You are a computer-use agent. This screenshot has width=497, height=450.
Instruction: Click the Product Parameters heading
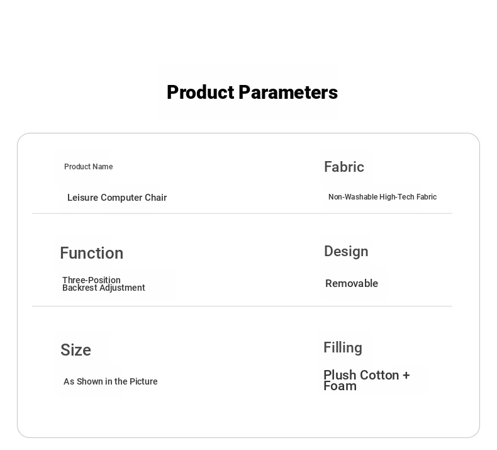252,93
